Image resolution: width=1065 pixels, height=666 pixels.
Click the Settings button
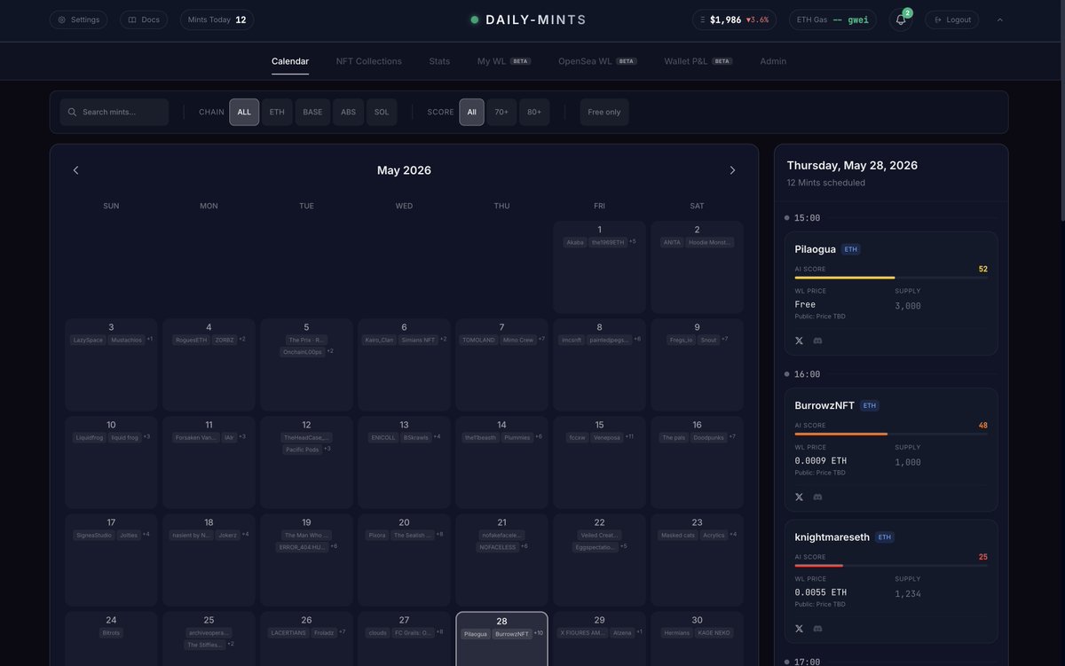78,20
